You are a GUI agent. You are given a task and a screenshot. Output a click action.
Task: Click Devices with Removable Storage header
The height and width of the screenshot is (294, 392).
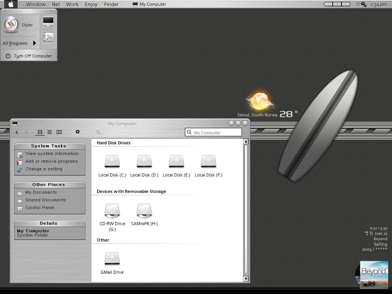click(x=131, y=191)
